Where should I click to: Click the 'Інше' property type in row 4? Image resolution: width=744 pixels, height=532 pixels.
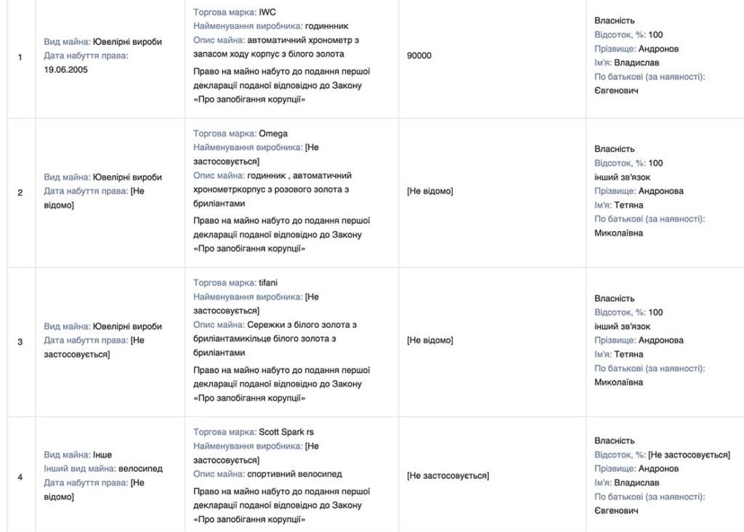102,455
